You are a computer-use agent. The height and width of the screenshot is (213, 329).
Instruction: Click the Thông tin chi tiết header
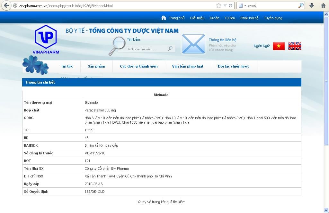point(40,82)
